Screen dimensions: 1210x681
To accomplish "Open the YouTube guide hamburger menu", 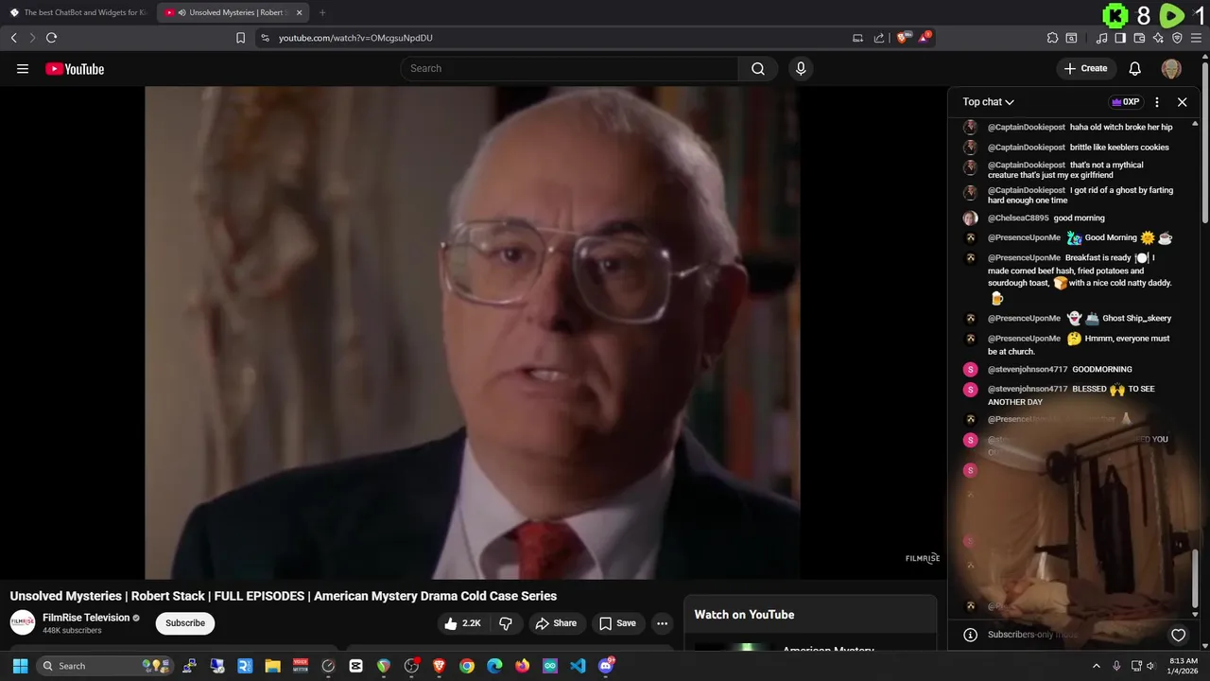I will pos(23,68).
